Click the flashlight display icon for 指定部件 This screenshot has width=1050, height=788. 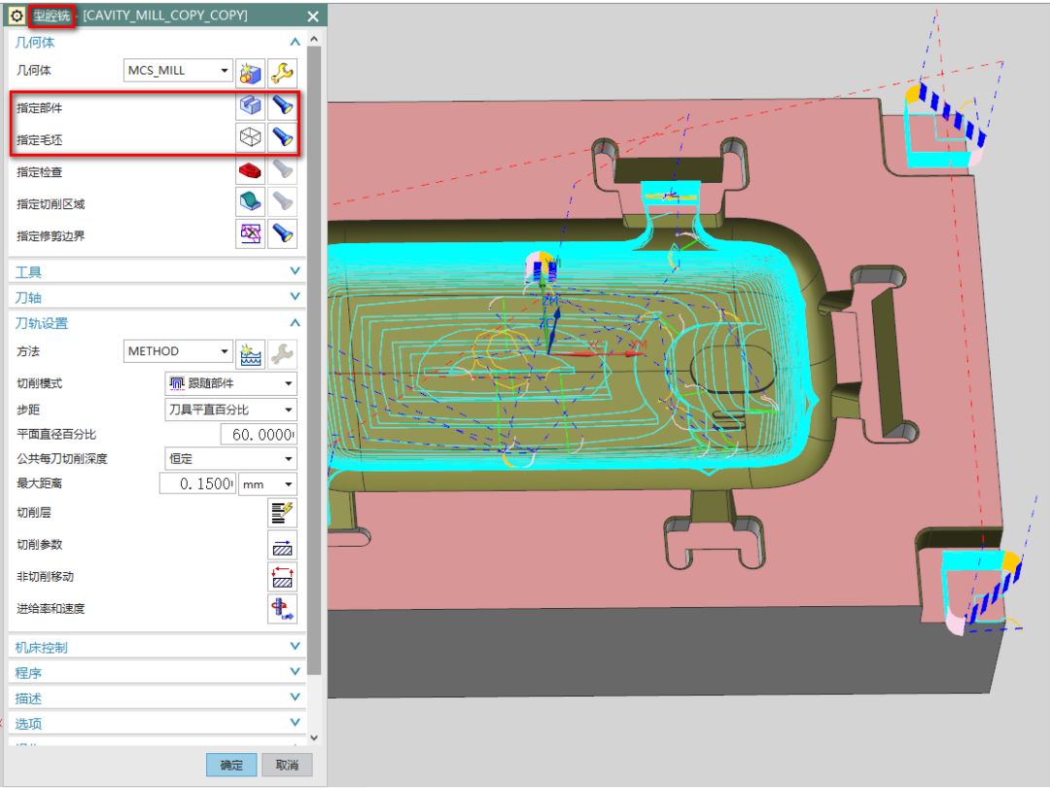click(282, 106)
